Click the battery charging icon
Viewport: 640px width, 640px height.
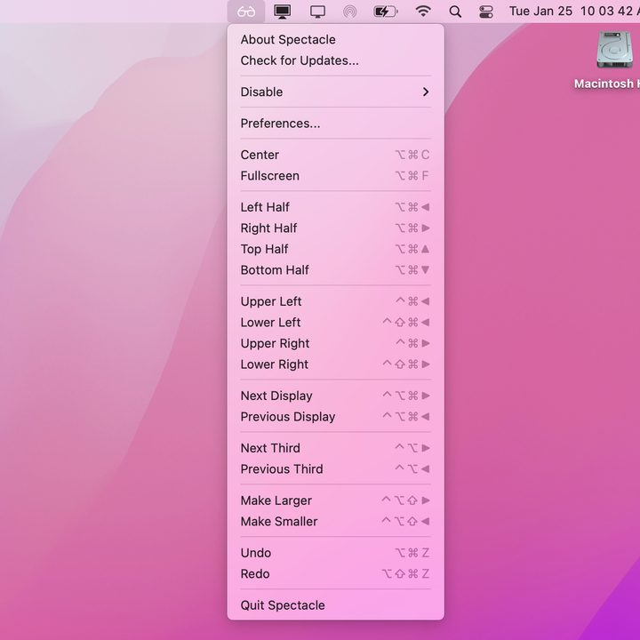pyautogui.click(x=385, y=12)
